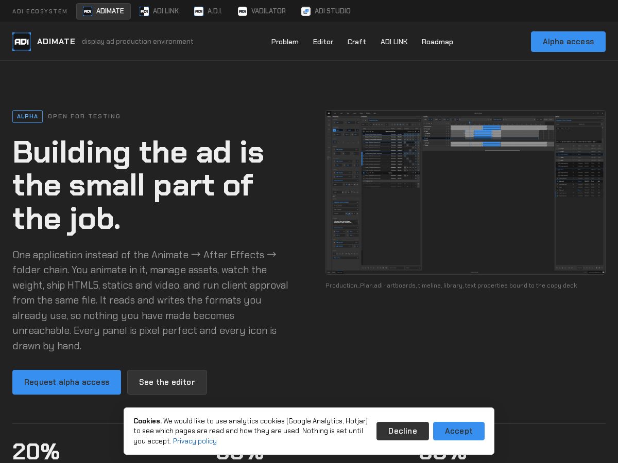Click the Production_Plan.adi caption text
618x463 pixels.
451,286
